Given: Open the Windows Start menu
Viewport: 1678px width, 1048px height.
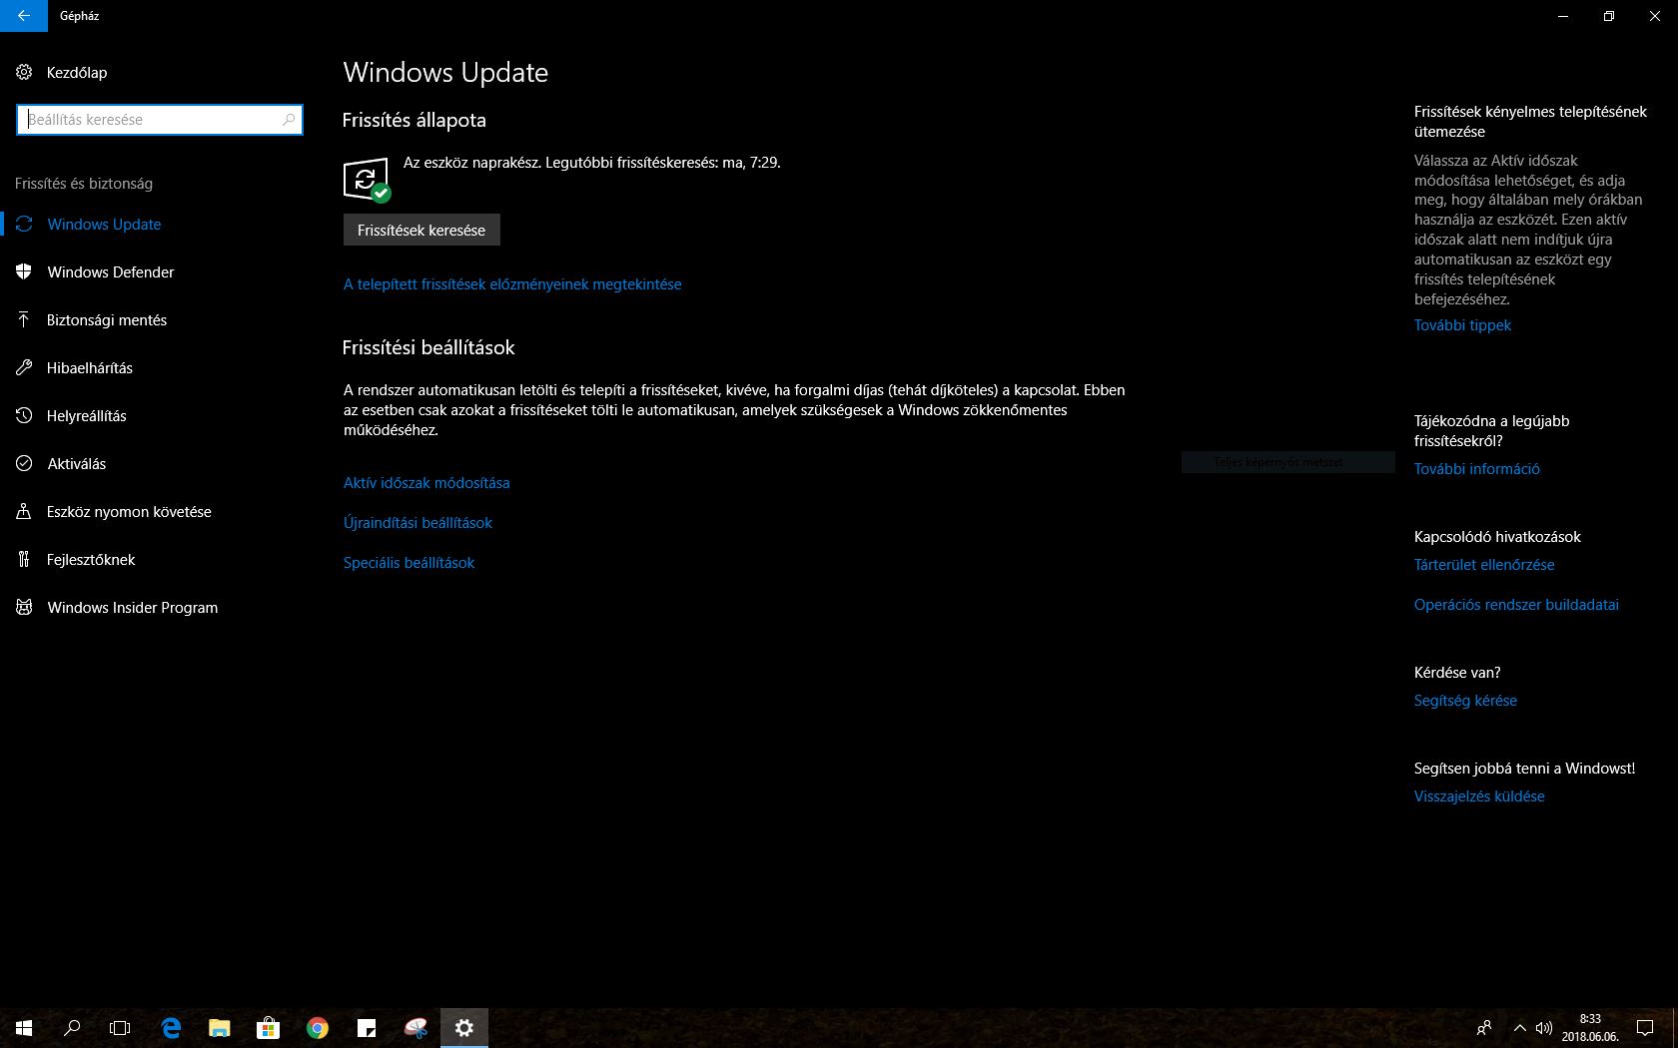Looking at the screenshot, I should point(24,1028).
